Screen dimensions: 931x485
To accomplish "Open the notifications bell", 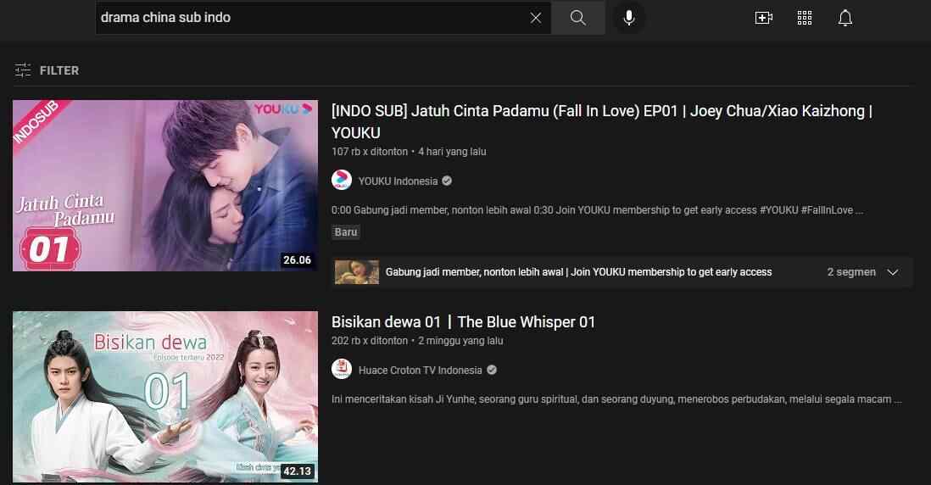I will (845, 18).
